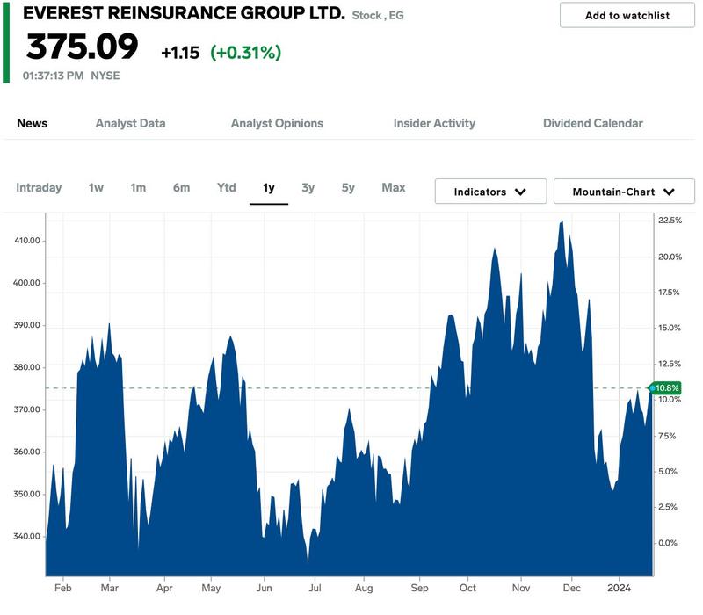Screen dimensions: 703x615
Task: Select 5y chart range
Action: click(x=348, y=187)
